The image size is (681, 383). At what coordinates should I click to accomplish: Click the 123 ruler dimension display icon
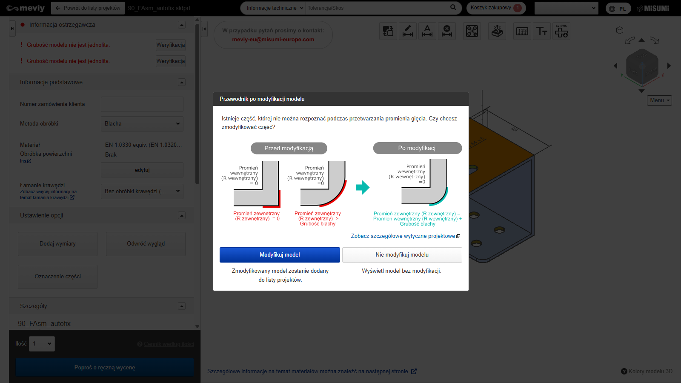[x=522, y=31]
